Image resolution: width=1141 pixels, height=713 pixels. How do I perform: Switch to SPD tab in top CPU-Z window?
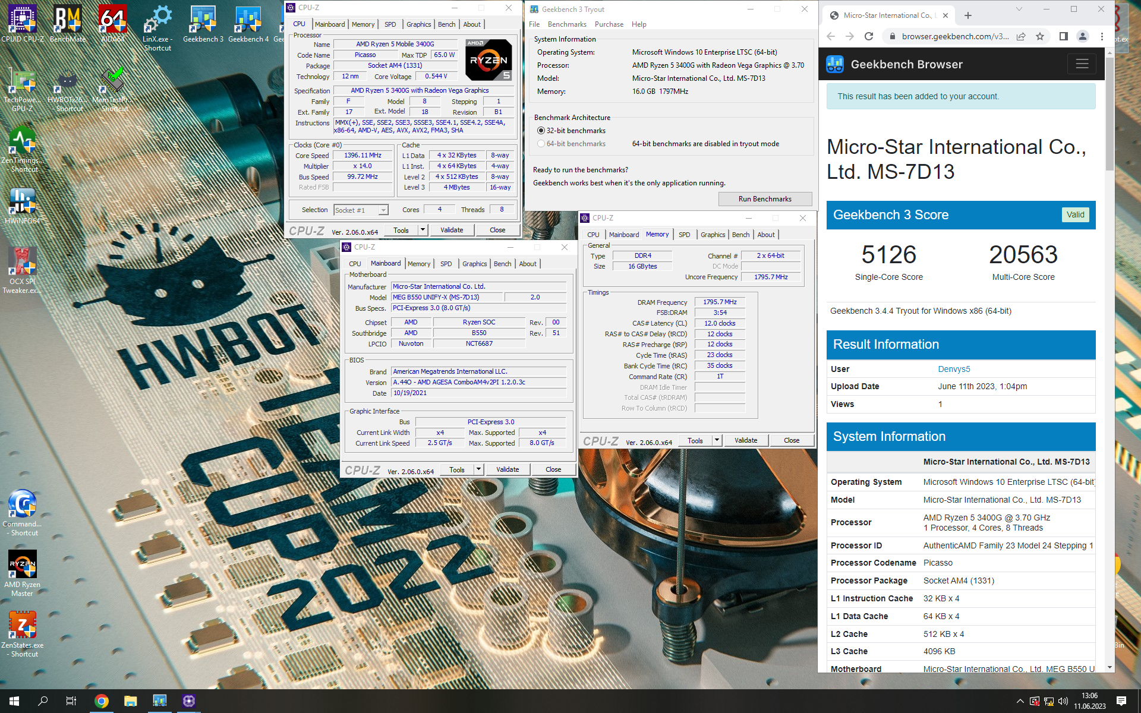tap(390, 24)
